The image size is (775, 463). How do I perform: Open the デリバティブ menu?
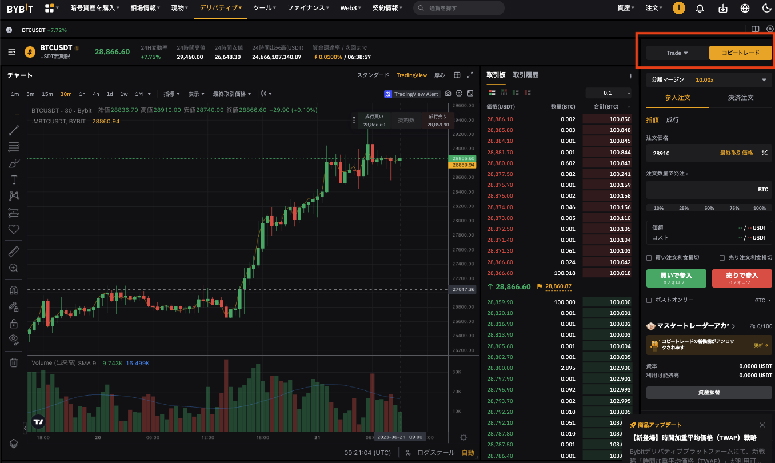219,9
